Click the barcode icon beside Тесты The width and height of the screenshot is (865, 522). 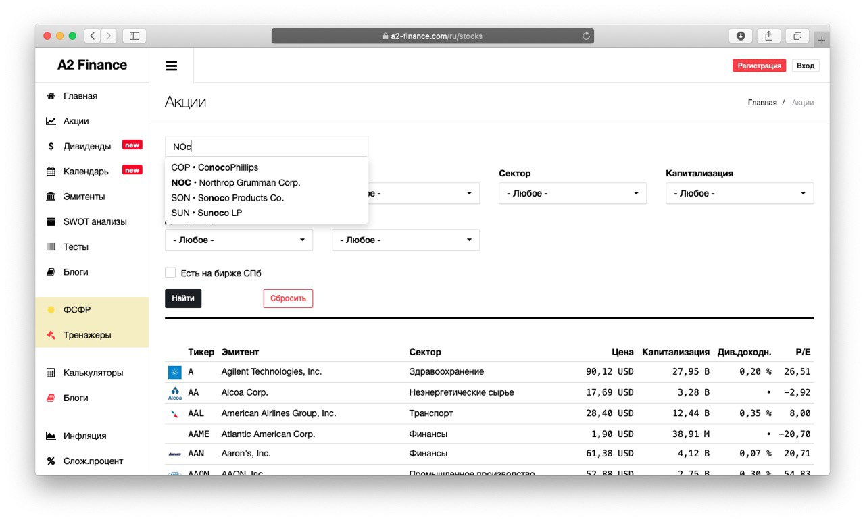click(51, 247)
